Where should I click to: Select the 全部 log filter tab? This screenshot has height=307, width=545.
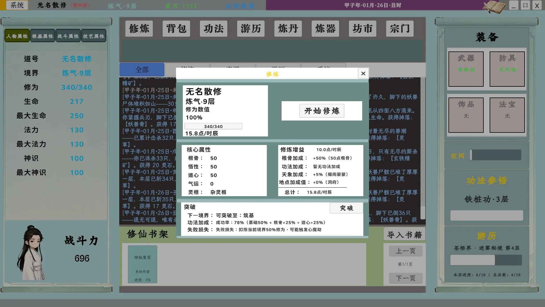point(142,70)
